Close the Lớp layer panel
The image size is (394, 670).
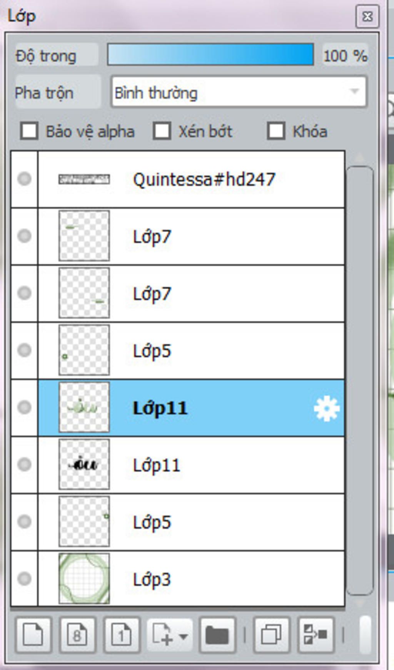pyautogui.click(x=367, y=17)
